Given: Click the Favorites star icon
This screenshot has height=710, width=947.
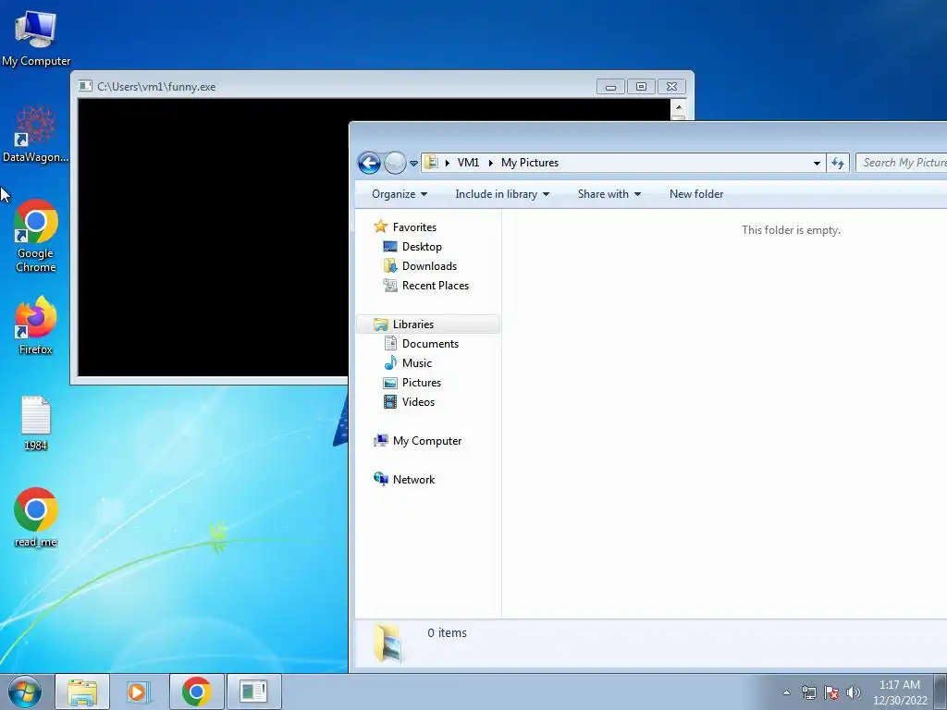Looking at the screenshot, I should (x=380, y=226).
